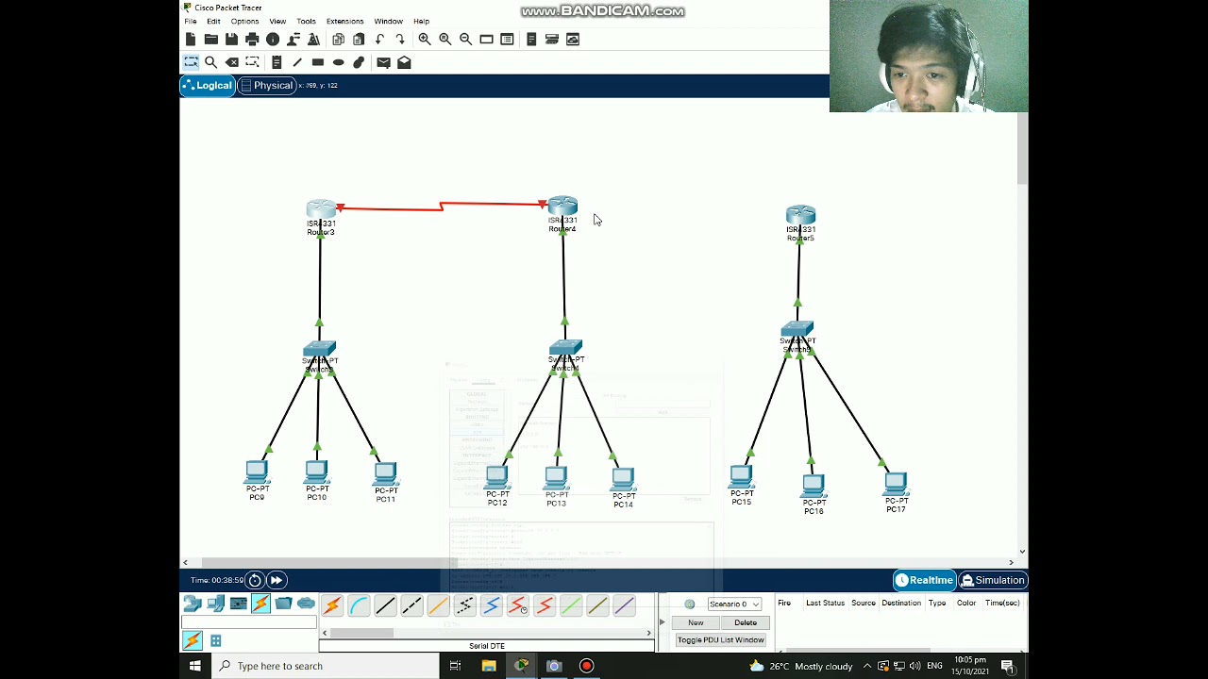Screen dimensions: 1208x679
Task: Click Toggle PDU List Window button
Action: pyautogui.click(x=720, y=640)
